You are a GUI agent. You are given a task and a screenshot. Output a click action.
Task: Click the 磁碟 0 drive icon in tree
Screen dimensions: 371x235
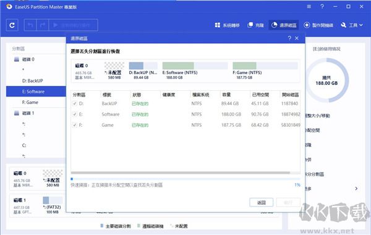(17, 59)
